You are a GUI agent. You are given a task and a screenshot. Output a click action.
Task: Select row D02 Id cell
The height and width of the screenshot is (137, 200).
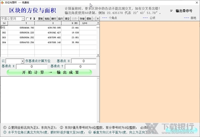tap(4, 33)
